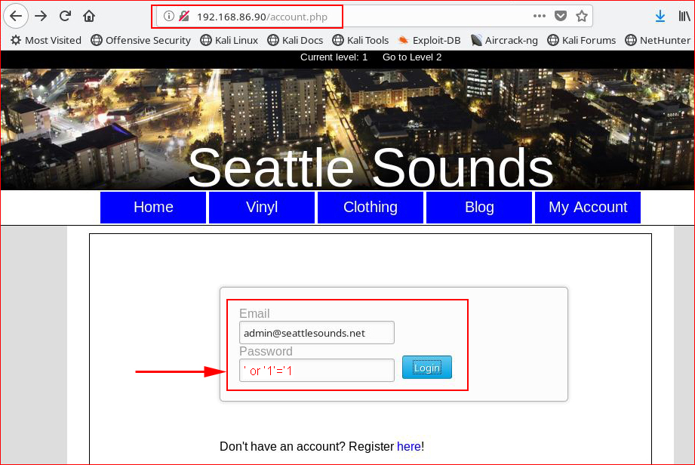Open the downloads arrow panel
Screen dimensions: 695x465
click(x=660, y=17)
